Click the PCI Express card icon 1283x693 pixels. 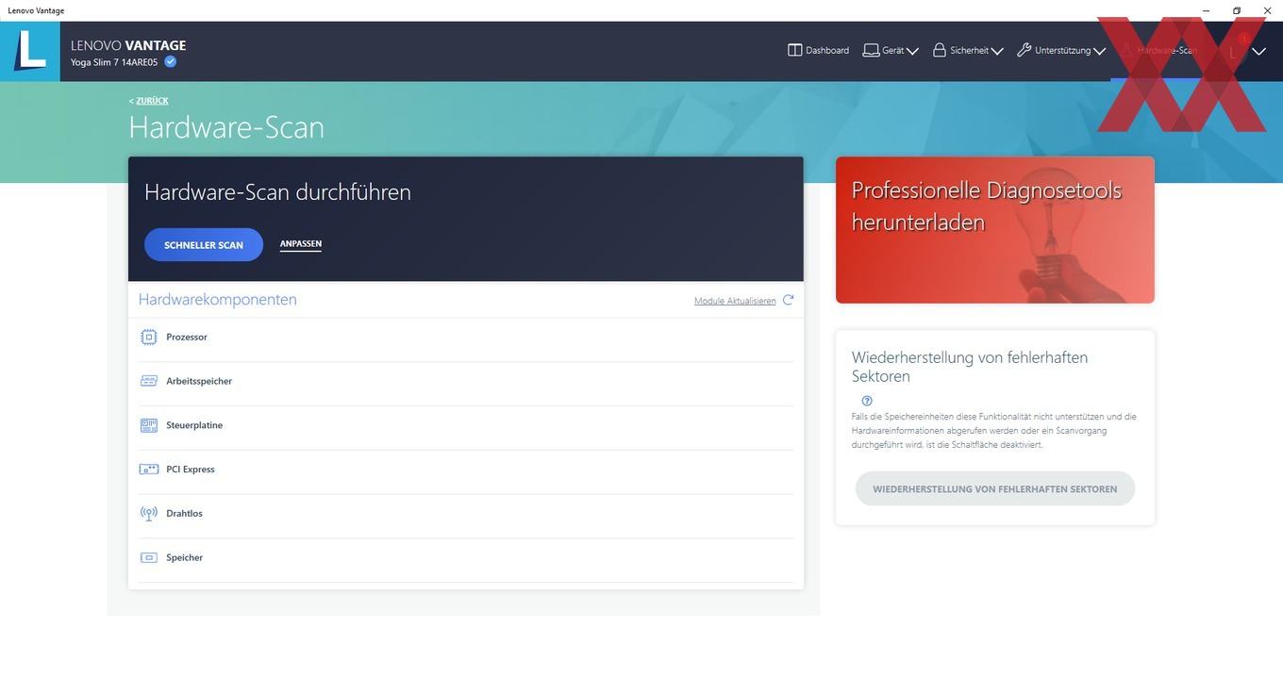coord(149,470)
